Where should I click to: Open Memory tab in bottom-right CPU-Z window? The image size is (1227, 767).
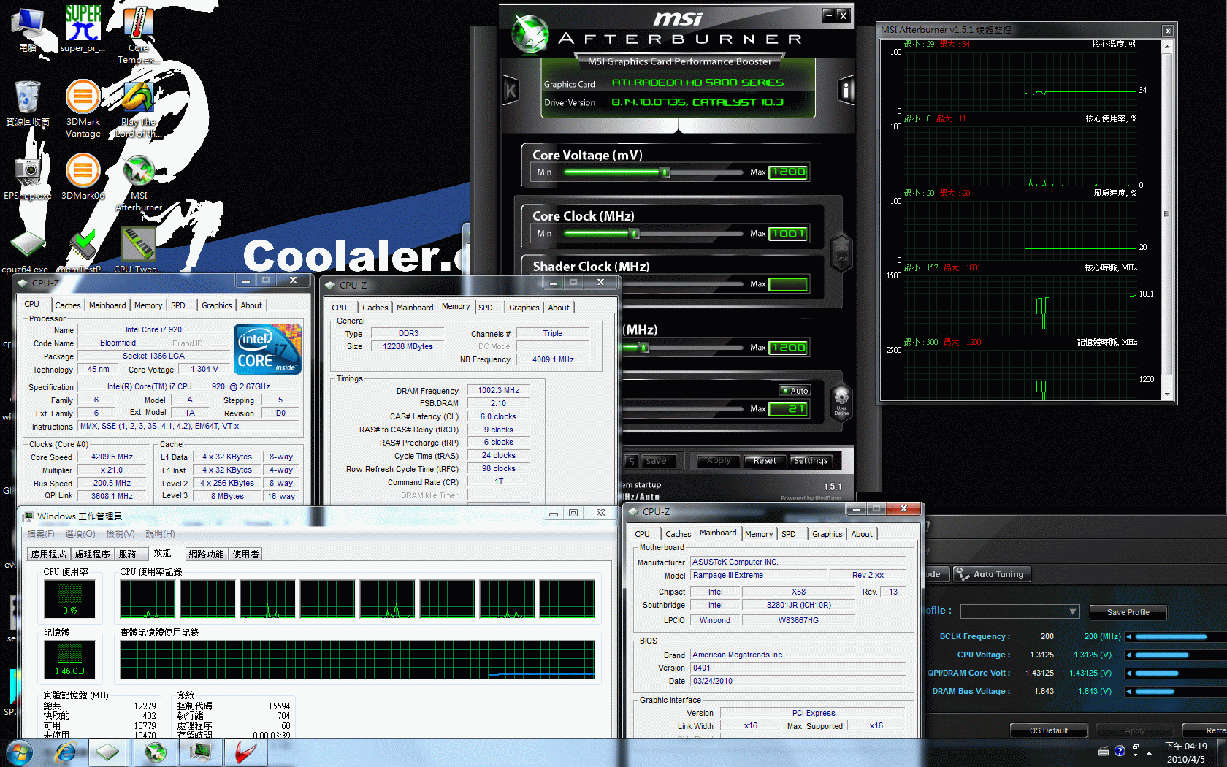click(x=759, y=534)
